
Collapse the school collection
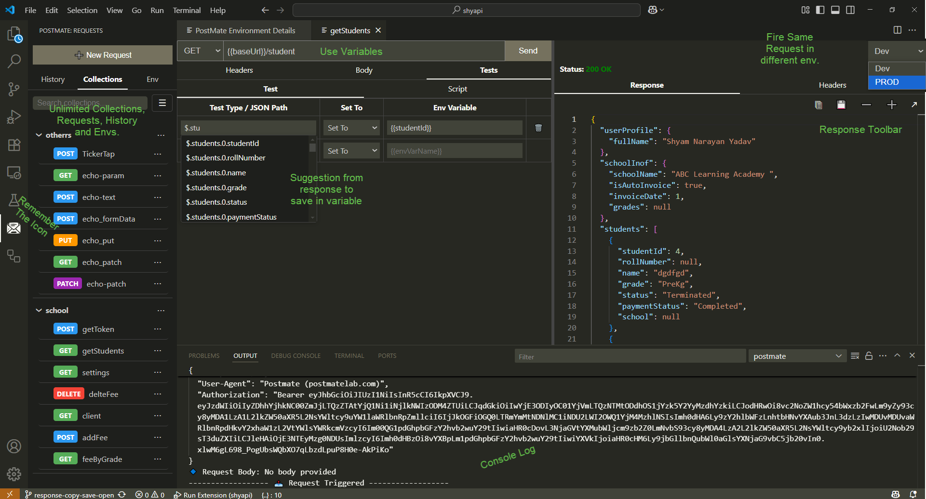click(39, 310)
